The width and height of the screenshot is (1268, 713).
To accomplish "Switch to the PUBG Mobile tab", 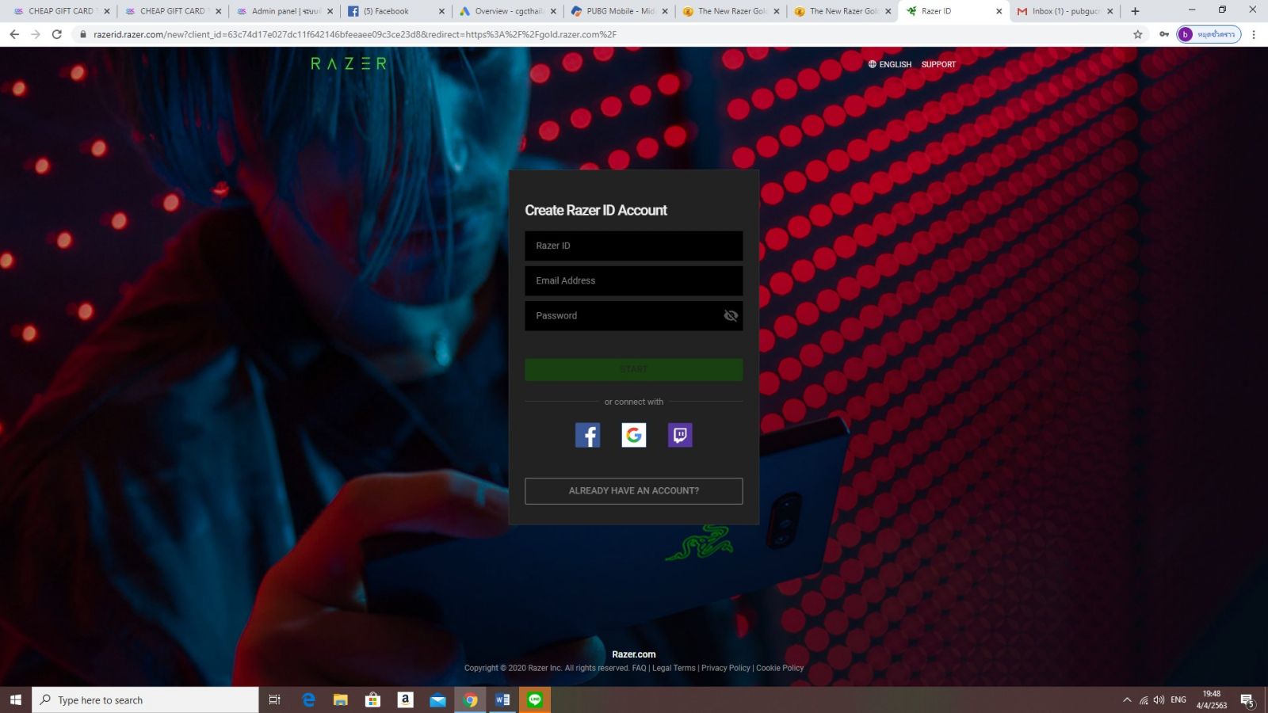I will 620,11.
